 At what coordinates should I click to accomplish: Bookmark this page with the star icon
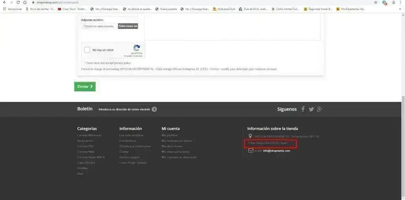(375, 2)
